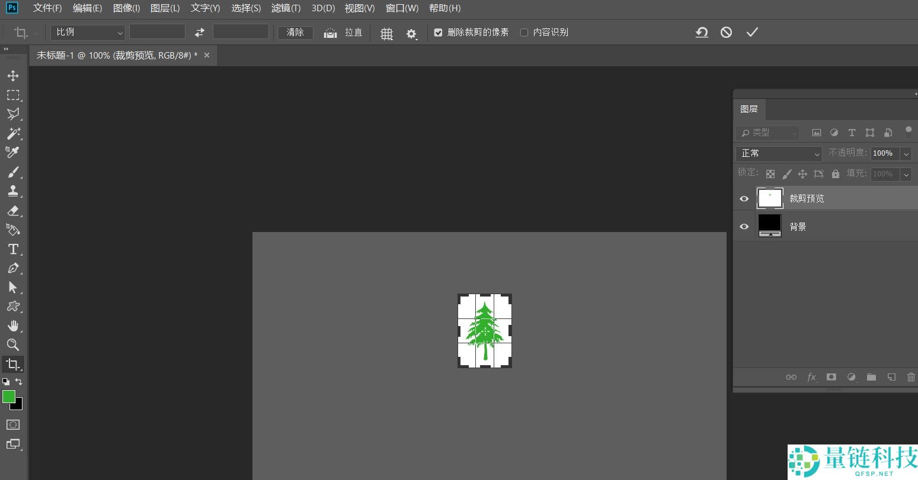Commit the crop with the checkmark
Screen dimensions: 918x480
point(752,33)
